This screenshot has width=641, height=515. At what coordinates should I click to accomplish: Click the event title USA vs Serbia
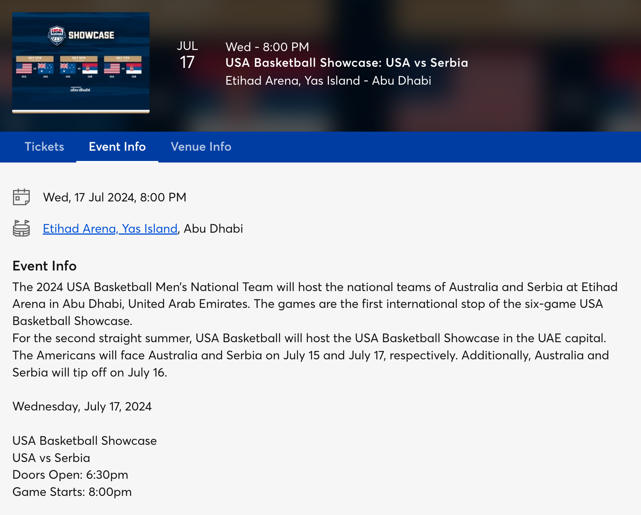(346, 63)
